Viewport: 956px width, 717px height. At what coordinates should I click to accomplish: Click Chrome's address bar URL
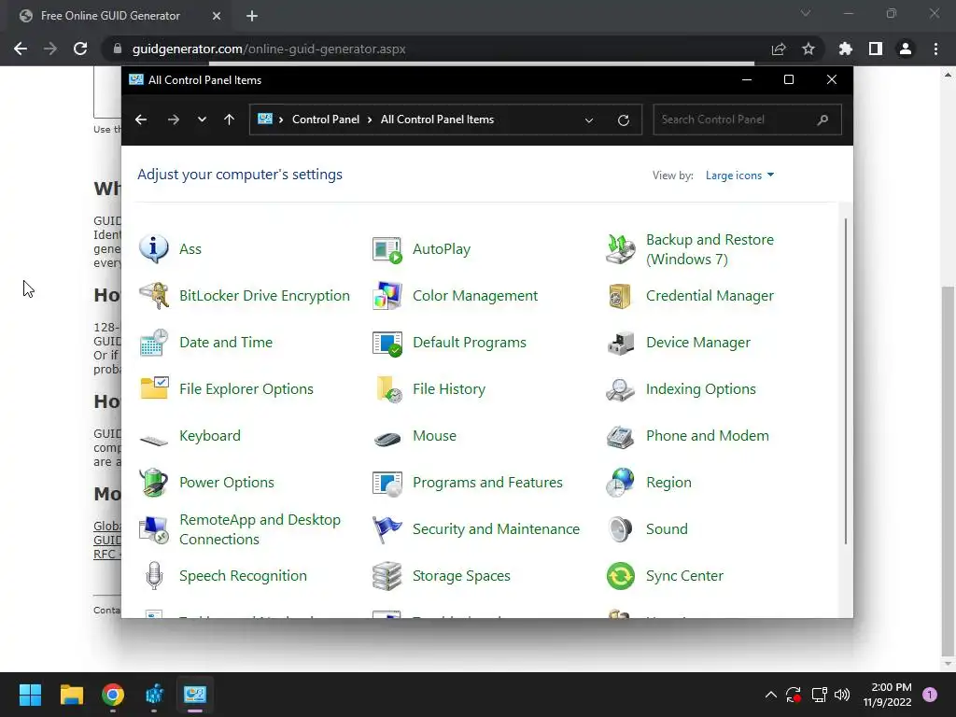tap(269, 49)
